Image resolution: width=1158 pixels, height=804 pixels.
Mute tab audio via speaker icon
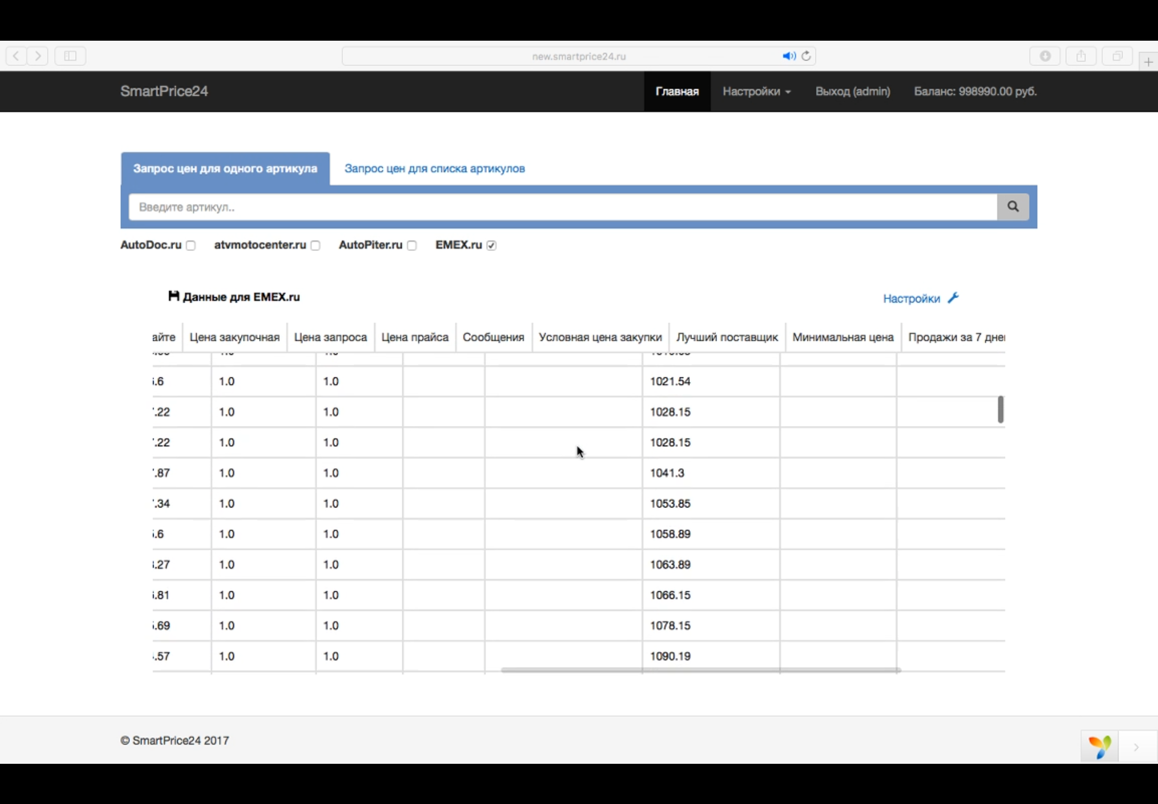point(789,56)
